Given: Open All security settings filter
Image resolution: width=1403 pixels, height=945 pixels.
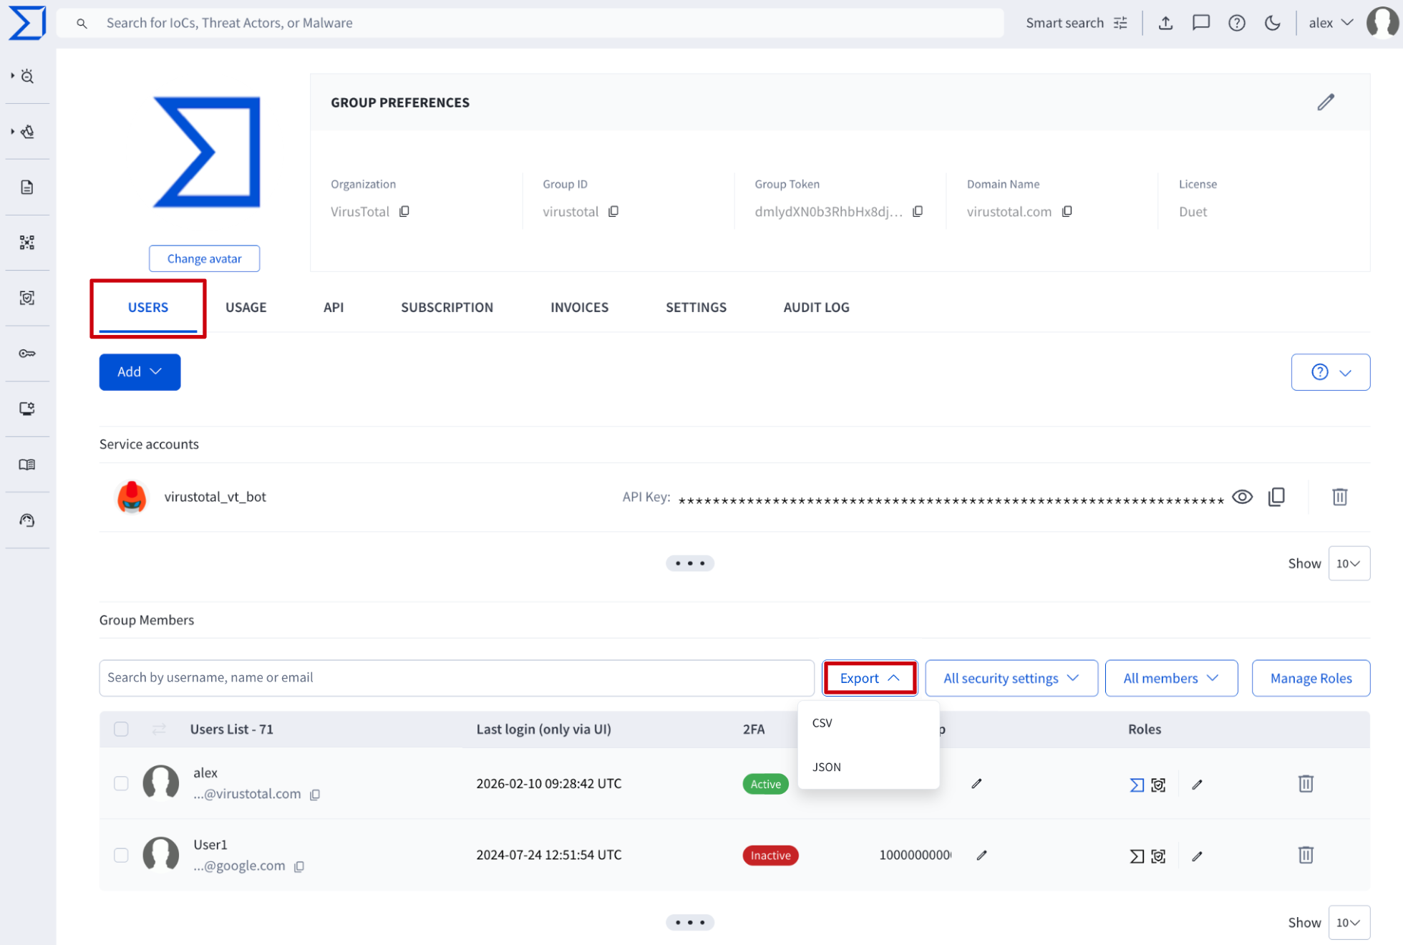Looking at the screenshot, I should coord(1011,678).
